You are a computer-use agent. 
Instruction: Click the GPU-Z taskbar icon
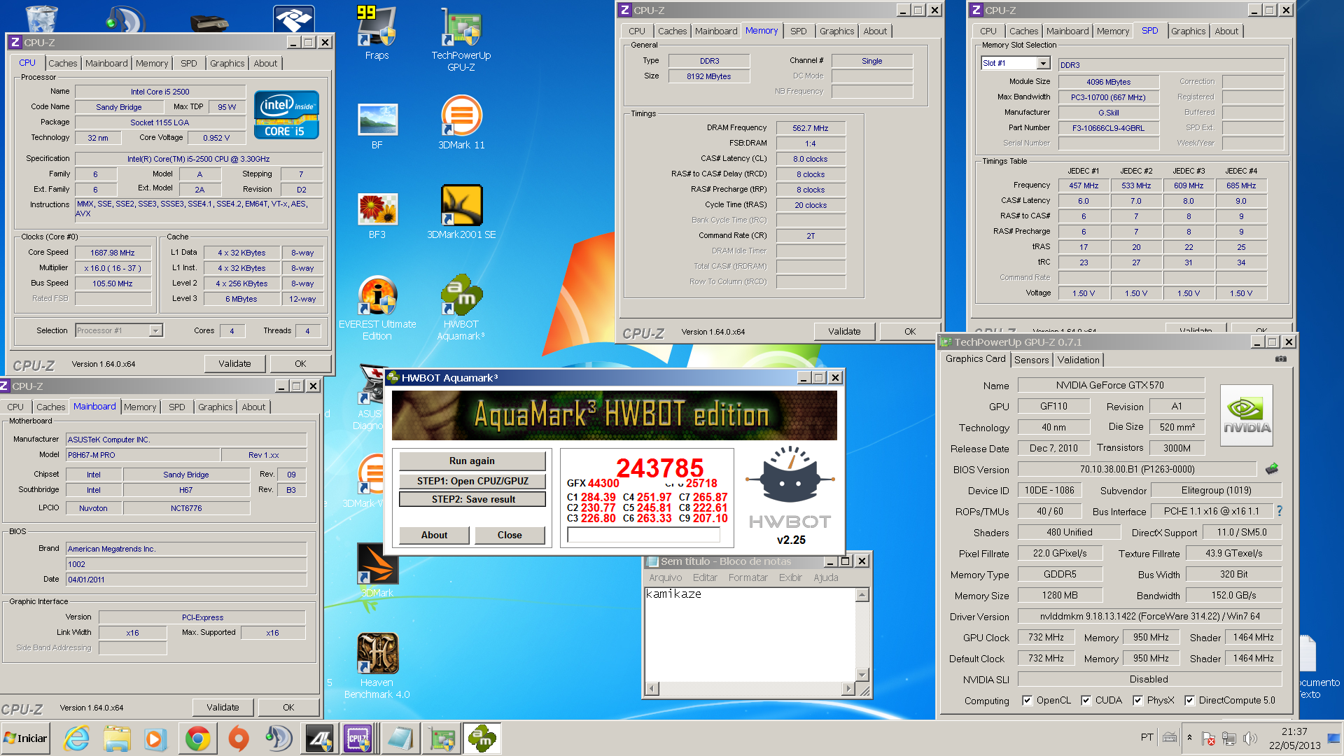click(x=442, y=738)
